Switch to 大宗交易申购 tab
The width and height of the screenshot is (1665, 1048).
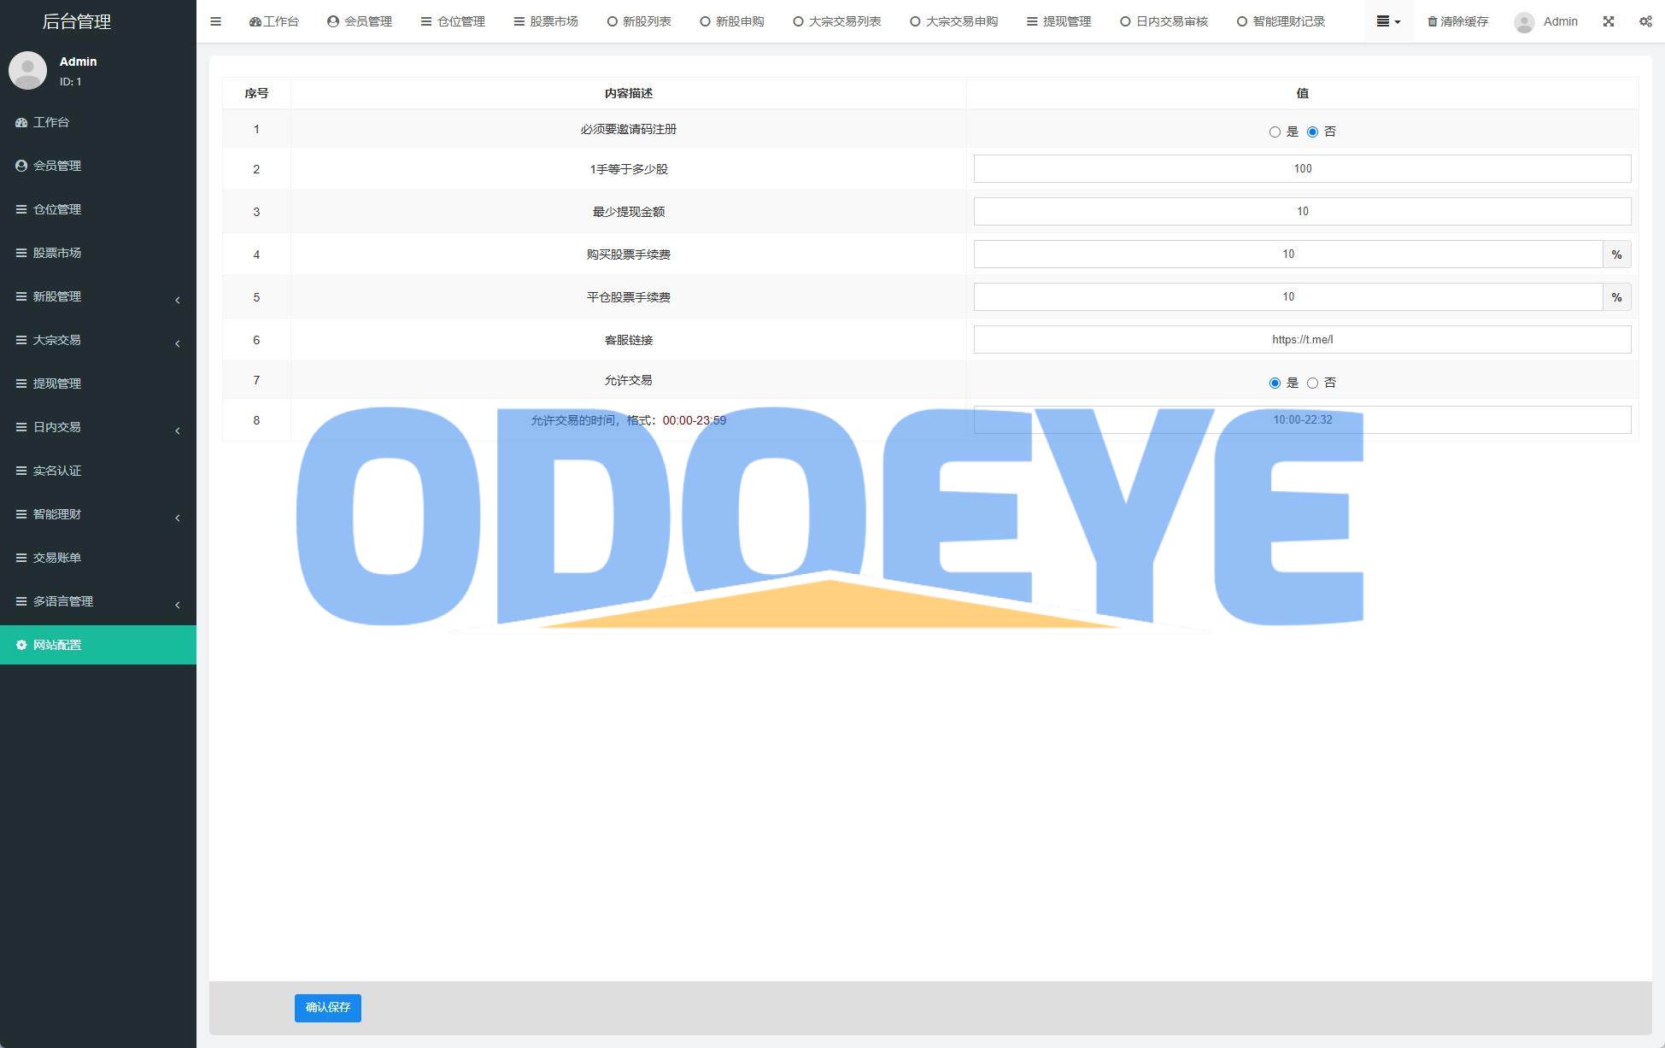coord(953,21)
